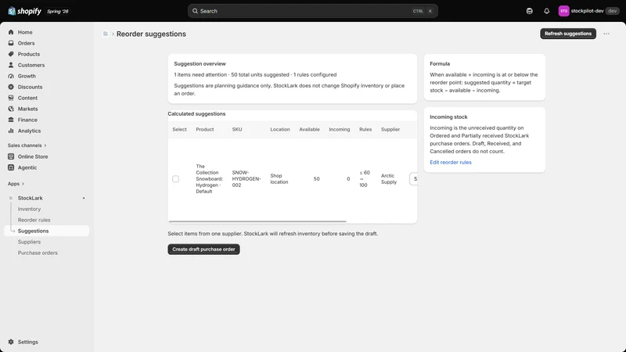The image size is (626, 352).
Task: Click the Reorder suggestions page title
Action: [151, 34]
